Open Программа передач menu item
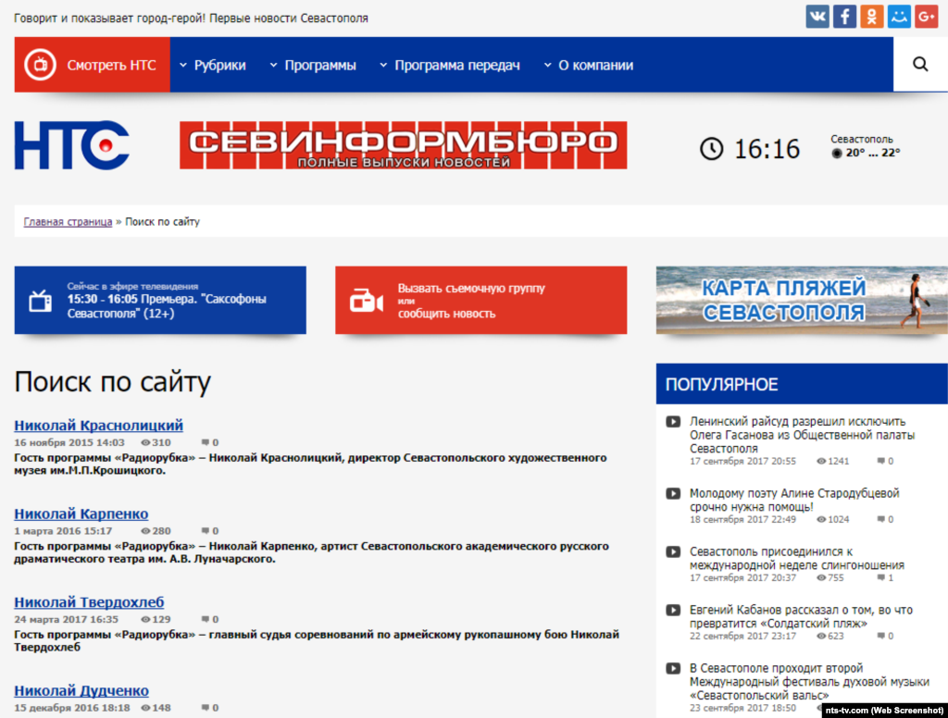 449,65
